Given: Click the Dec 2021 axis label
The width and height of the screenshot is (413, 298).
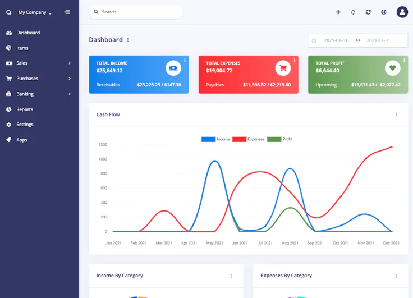Looking at the screenshot, I should coord(391,243).
